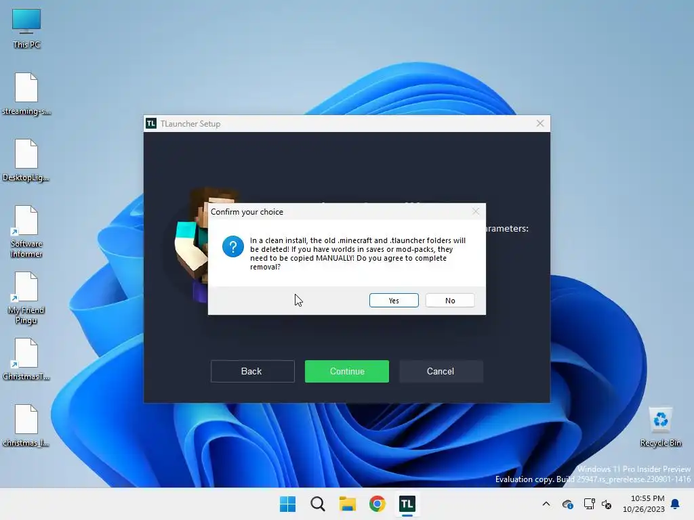Open File Explorer from taskbar

click(x=348, y=504)
